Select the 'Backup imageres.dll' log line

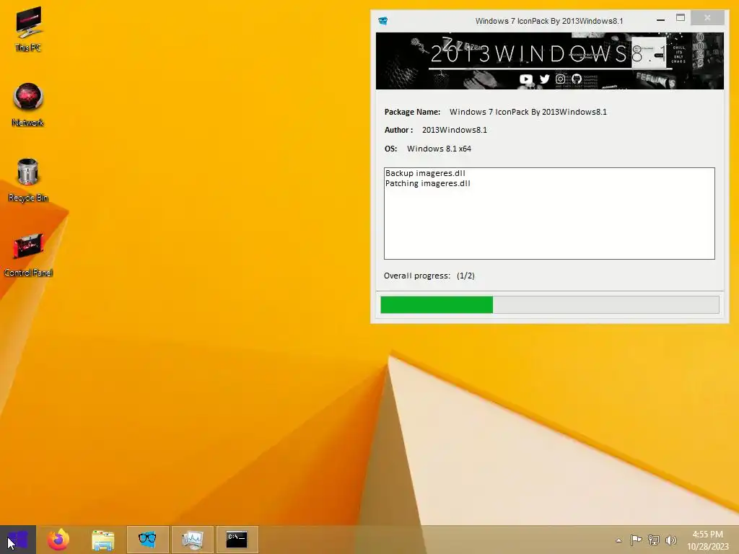point(425,173)
